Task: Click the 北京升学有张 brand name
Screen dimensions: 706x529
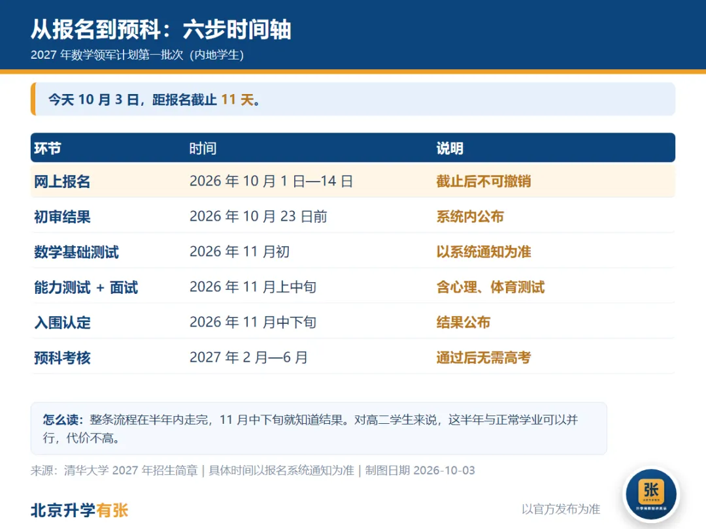Action: 79,510
